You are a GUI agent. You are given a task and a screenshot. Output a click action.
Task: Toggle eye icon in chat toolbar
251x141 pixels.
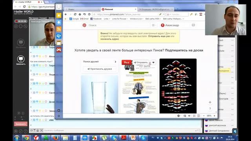coord(31,130)
